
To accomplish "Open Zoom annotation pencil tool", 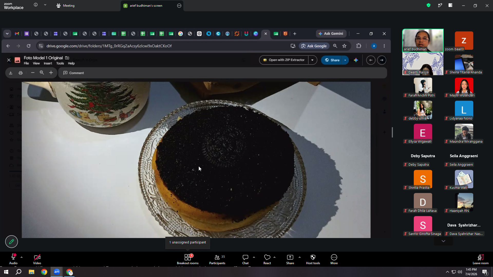I will tap(12, 242).
